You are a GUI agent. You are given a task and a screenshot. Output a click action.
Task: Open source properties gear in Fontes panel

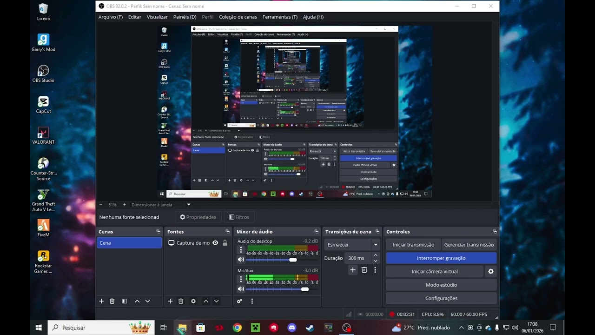(193, 301)
